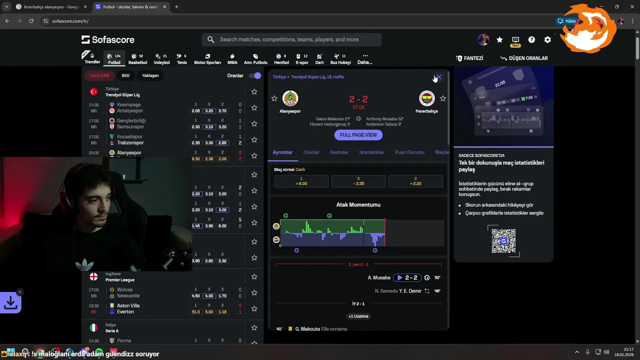Select the Tenis sport icon
640x360 pixels.
181,59
